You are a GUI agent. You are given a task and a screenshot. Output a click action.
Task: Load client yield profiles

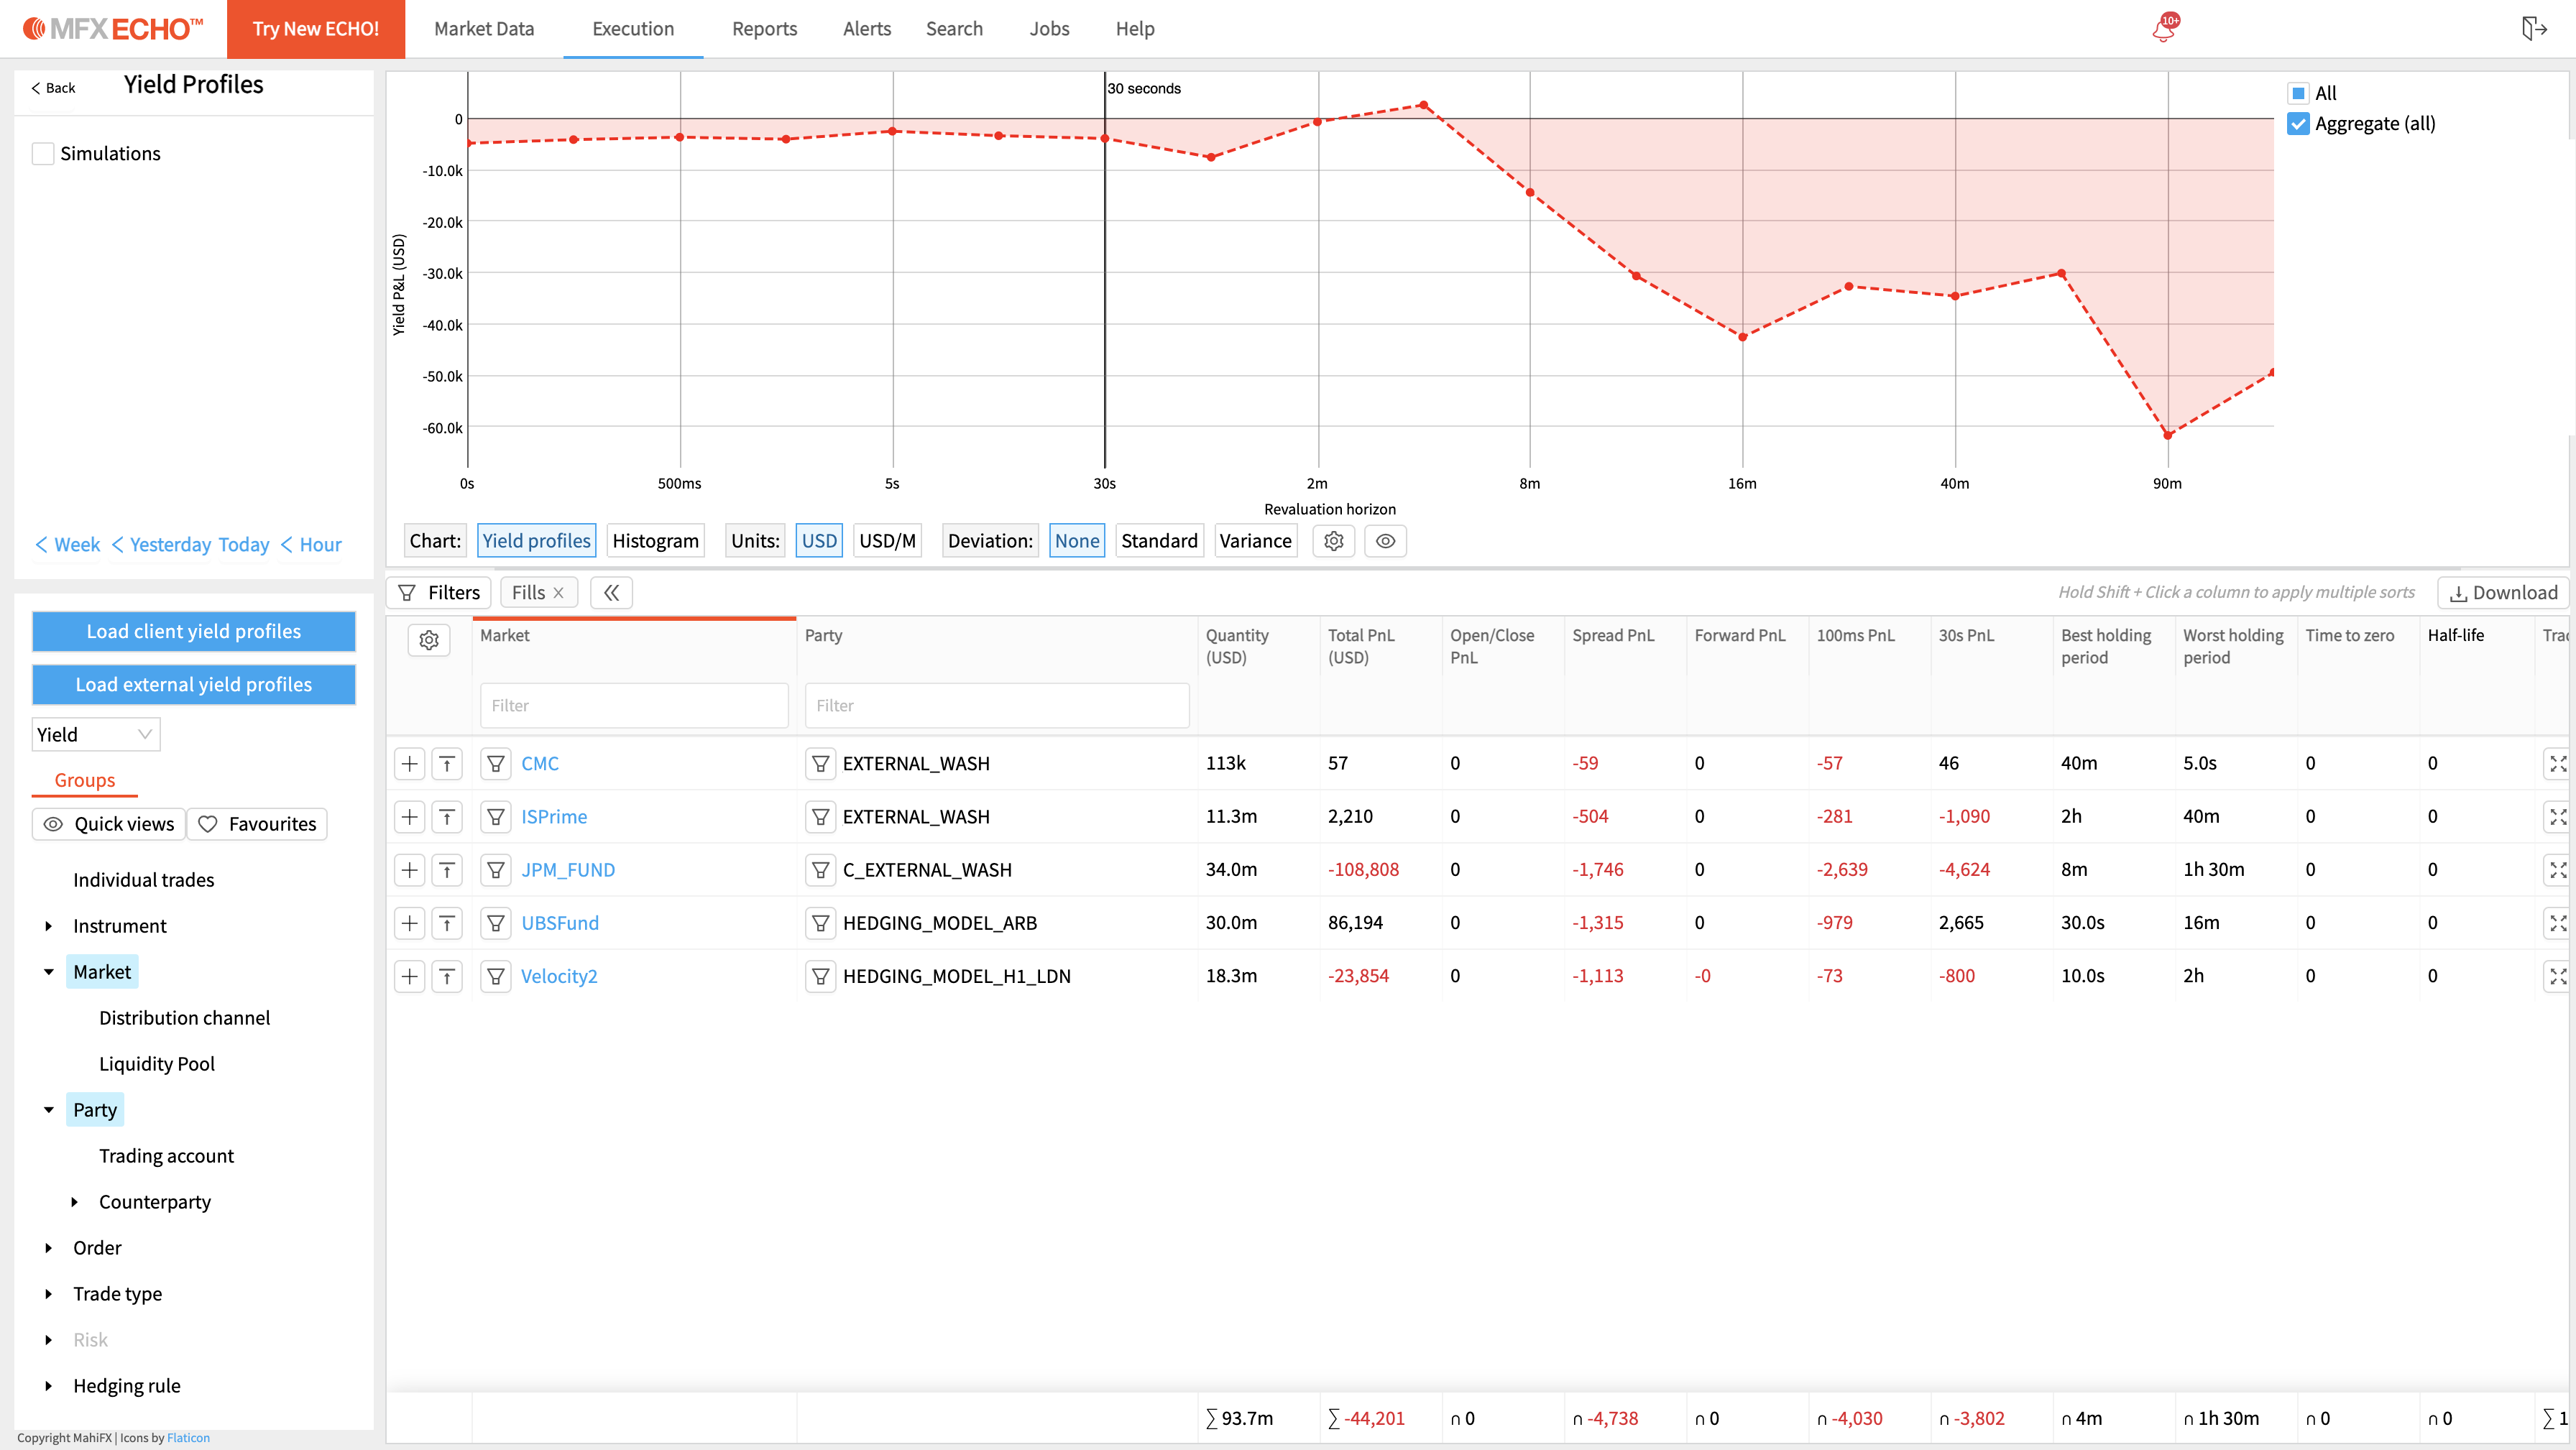(x=194, y=631)
